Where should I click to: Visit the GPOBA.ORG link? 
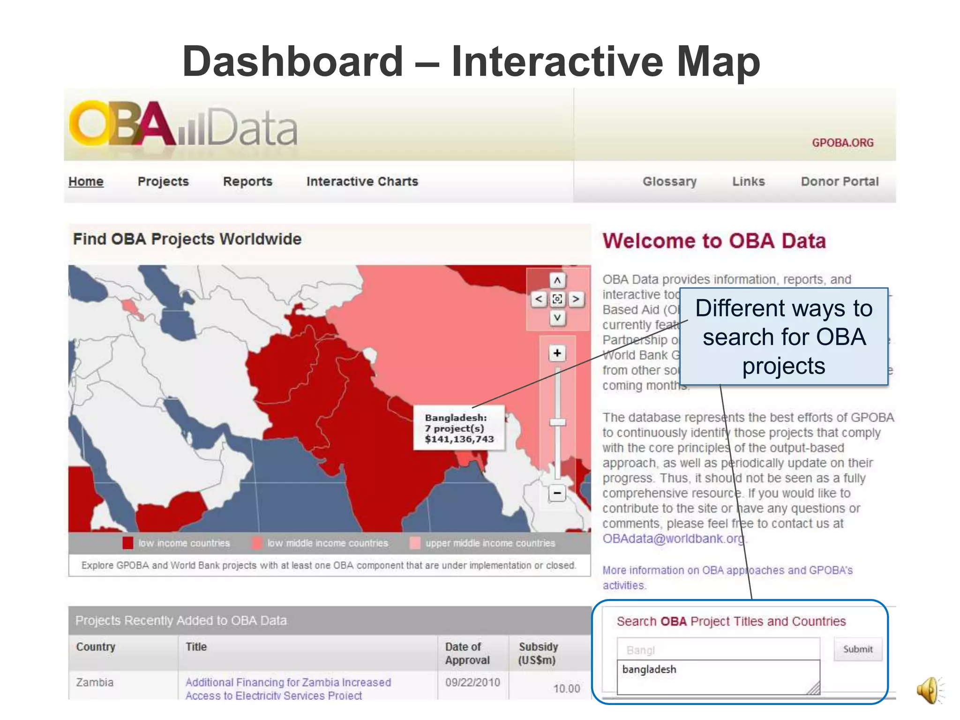[842, 142]
